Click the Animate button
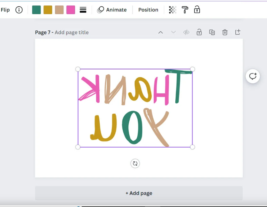267x207 pixels. click(112, 10)
